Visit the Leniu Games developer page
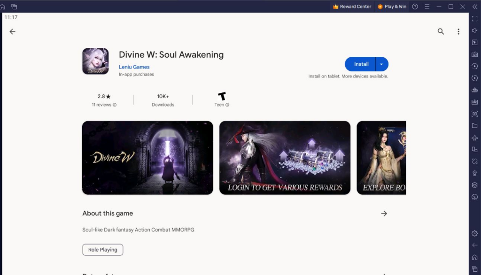 point(134,67)
